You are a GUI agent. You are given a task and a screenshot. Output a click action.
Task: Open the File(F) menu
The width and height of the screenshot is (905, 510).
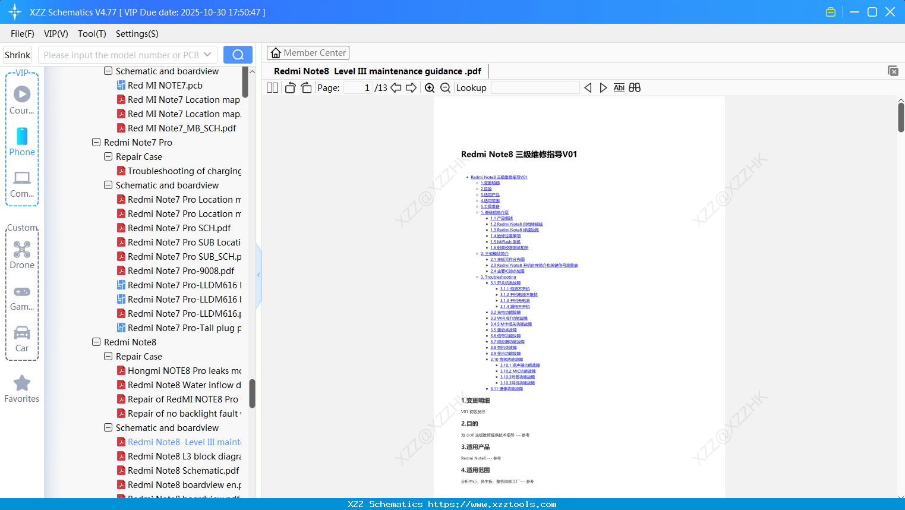[23, 34]
